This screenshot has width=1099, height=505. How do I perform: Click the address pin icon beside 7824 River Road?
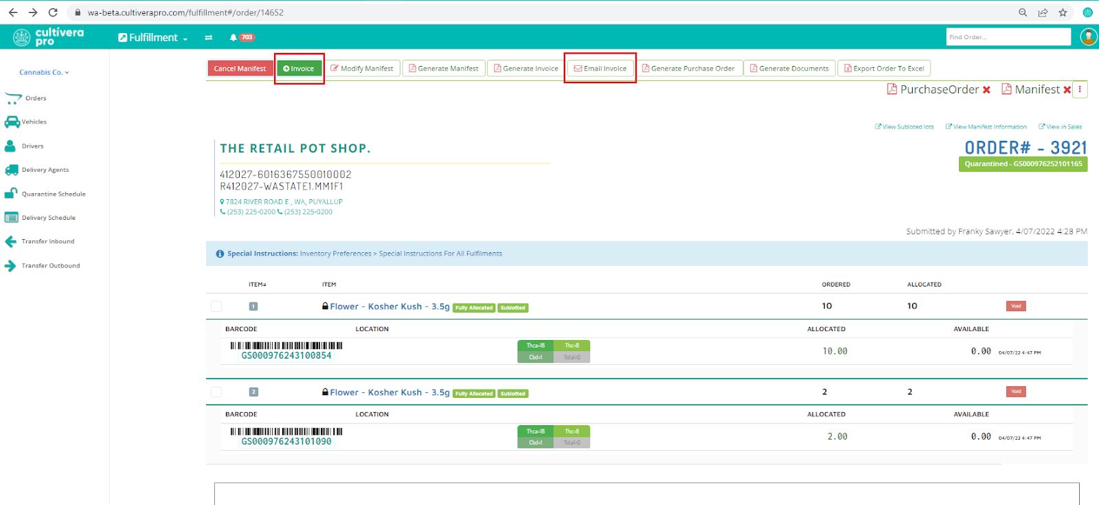(223, 202)
